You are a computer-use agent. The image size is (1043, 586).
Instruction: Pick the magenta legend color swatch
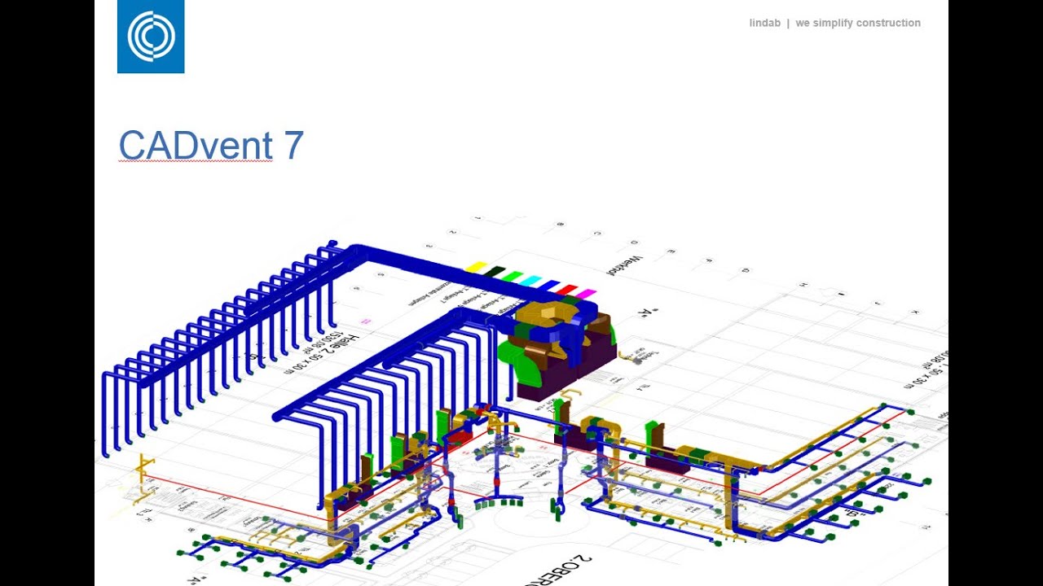[x=587, y=294]
